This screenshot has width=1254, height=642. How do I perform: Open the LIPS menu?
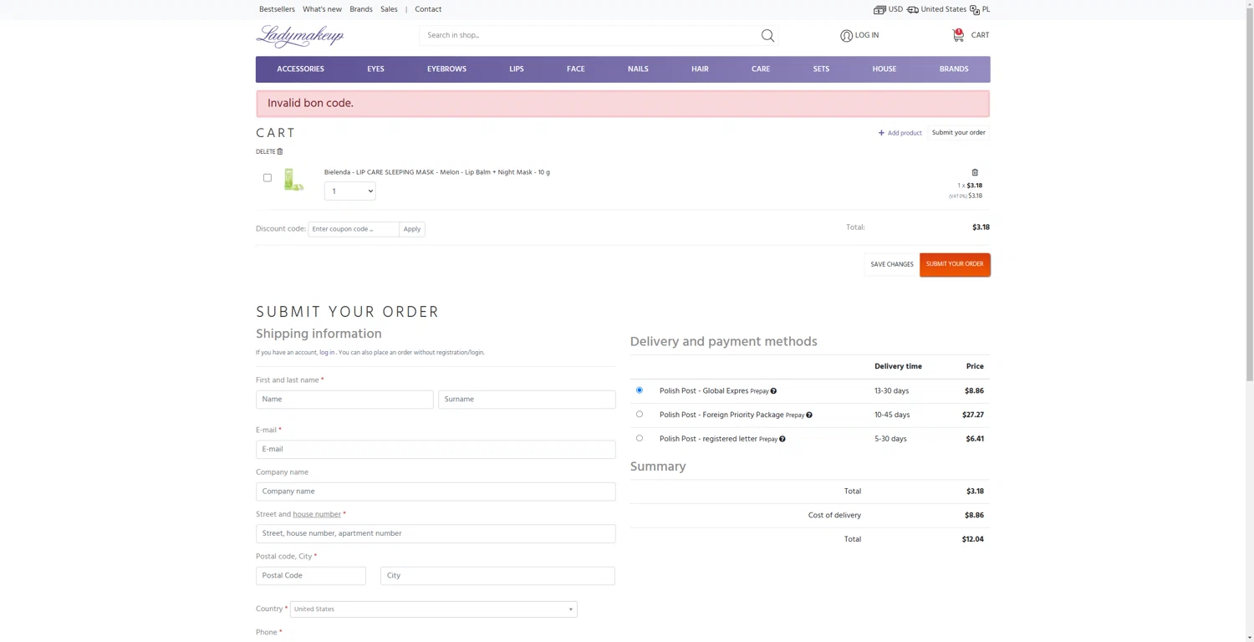[517, 69]
